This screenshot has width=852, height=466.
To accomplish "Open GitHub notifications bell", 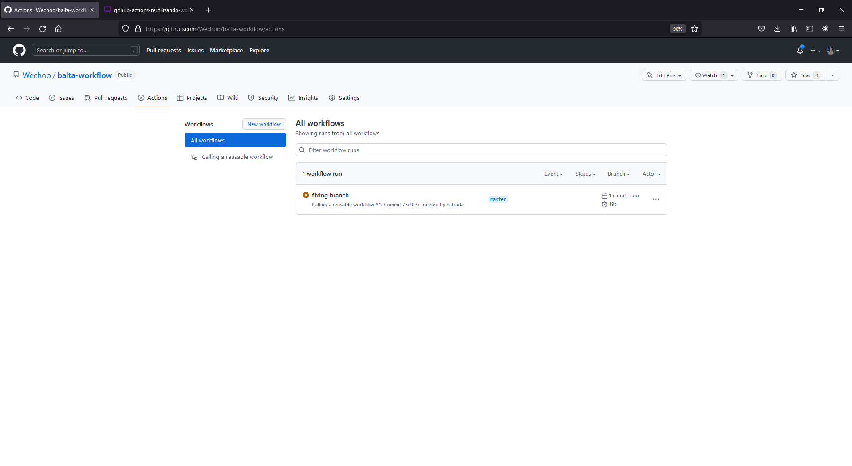I will click(800, 51).
